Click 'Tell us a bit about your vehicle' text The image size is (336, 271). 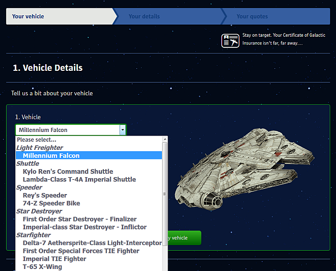pyautogui.click(x=52, y=93)
